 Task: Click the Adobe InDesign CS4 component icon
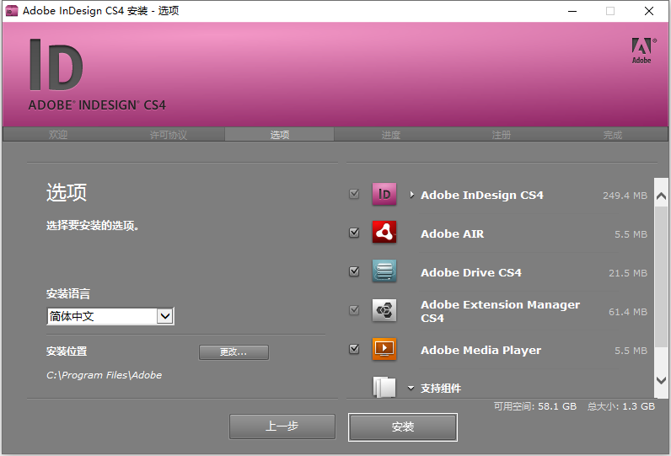tap(384, 194)
